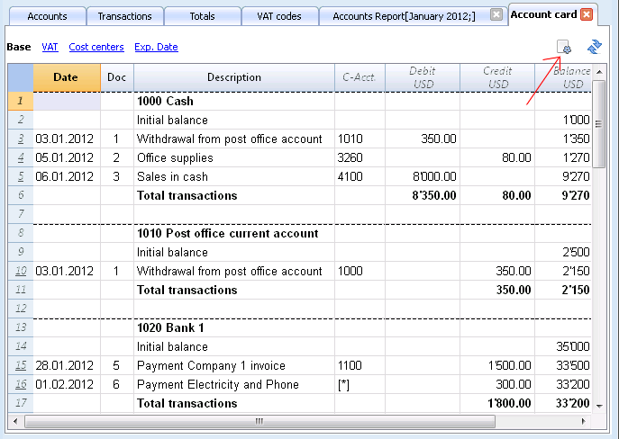Select the Account card tab
This screenshot has width=619, height=439.
click(543, 14)
